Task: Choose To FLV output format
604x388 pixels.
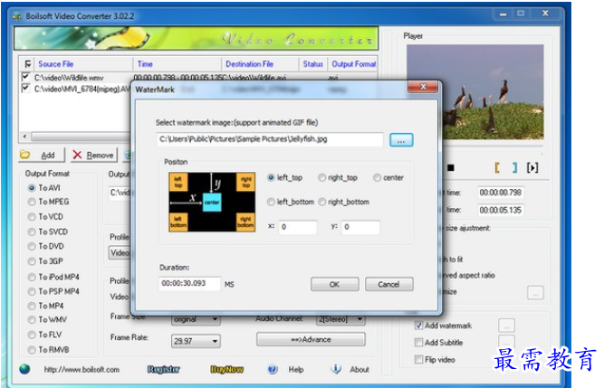Action: (44, 335)
